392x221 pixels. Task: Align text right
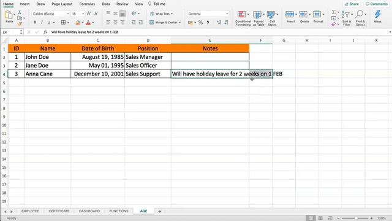(123, 23)
